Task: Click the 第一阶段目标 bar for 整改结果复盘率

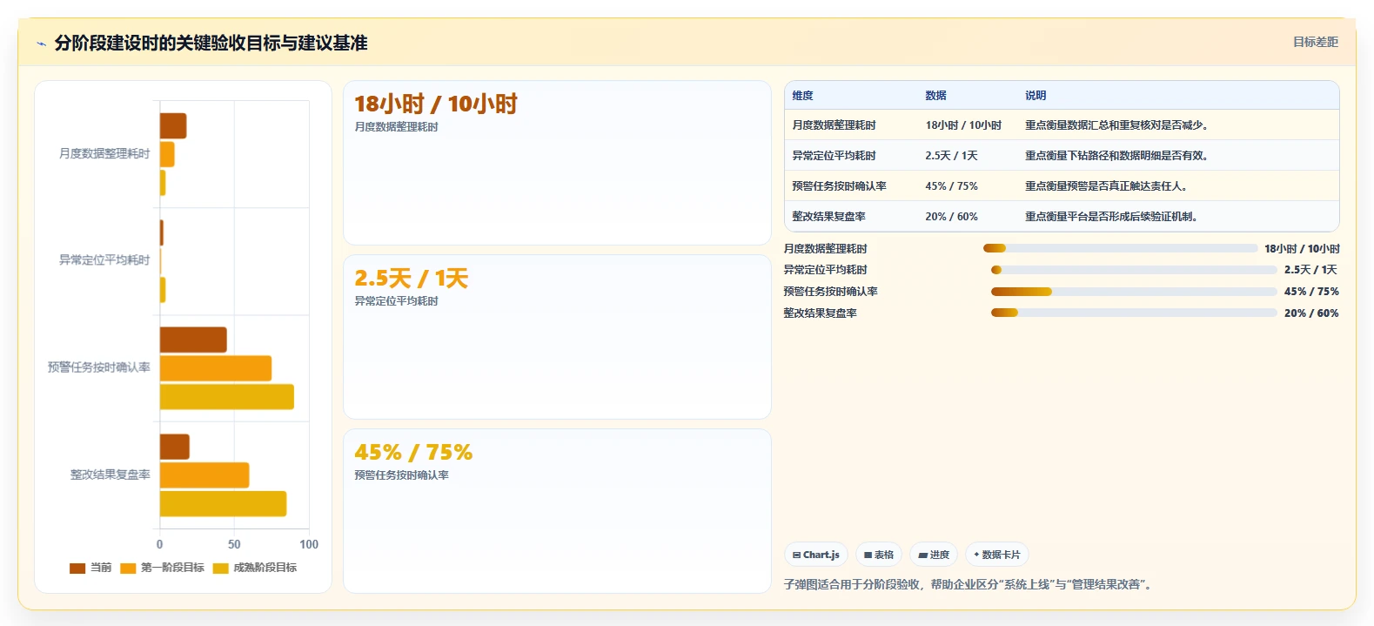Action: pos(204,475)
